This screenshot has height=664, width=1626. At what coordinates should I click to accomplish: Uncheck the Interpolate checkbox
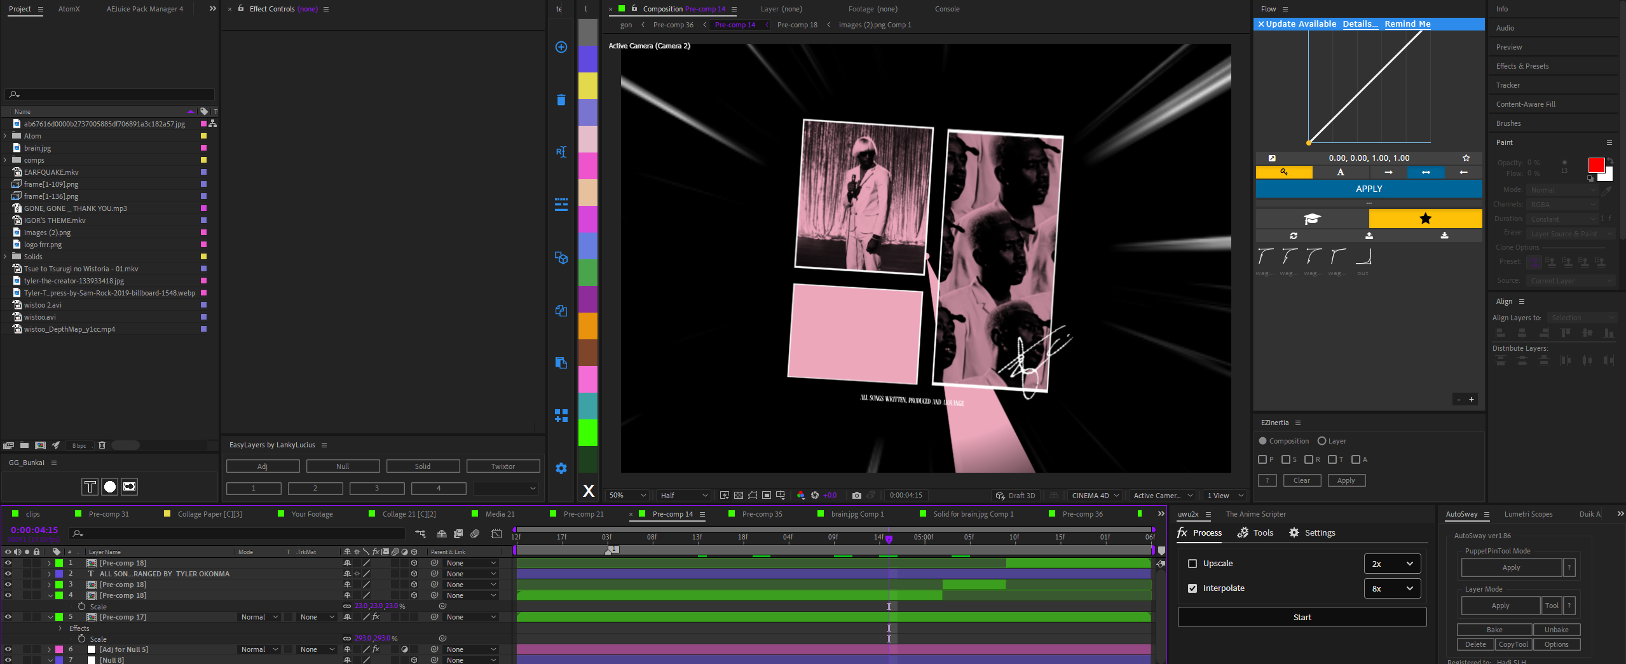point(1192,588)
